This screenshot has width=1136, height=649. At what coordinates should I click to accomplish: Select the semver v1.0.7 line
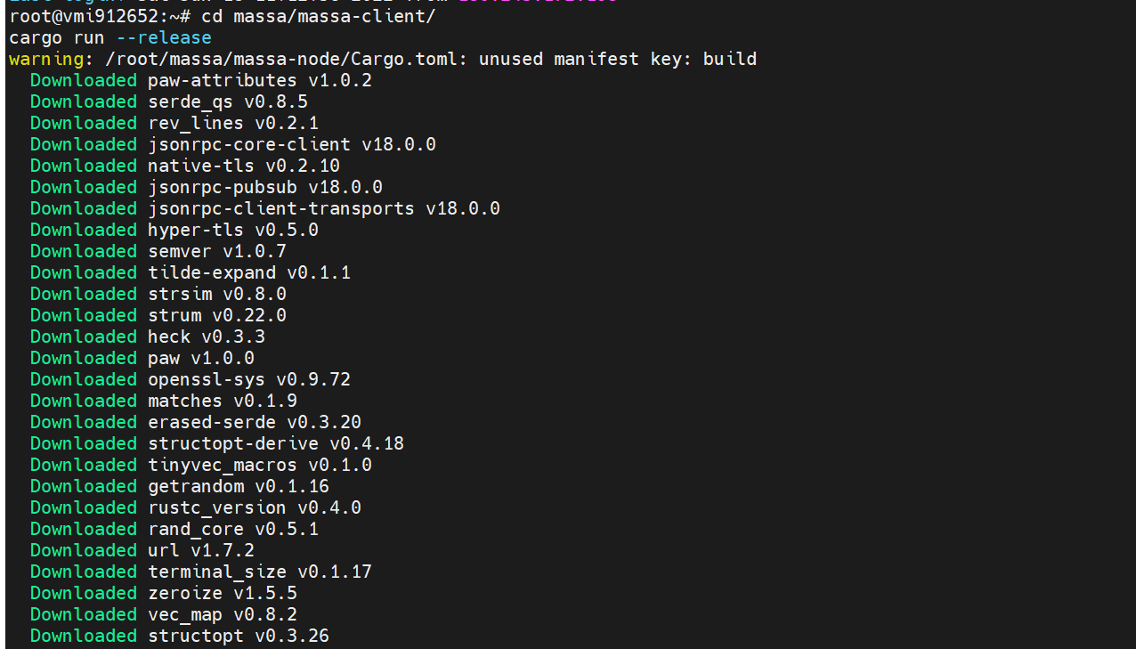tap(158, 252)
